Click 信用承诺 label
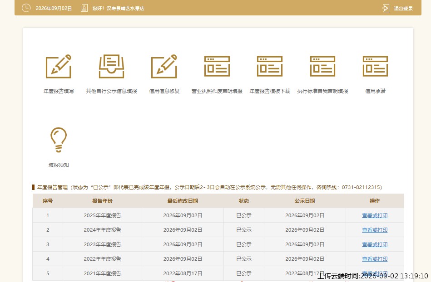 [375, 91]
